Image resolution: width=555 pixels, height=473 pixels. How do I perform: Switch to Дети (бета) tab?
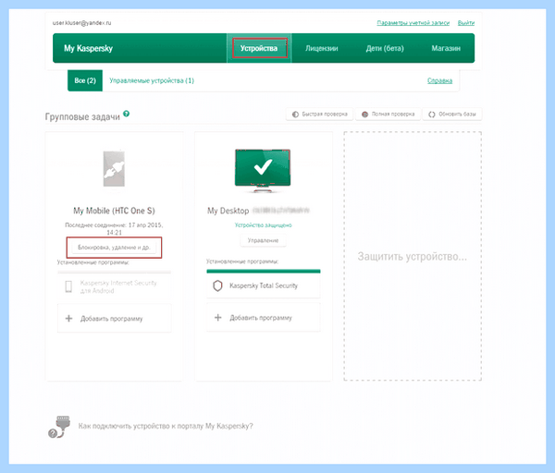pyautogui.click(x=385, y=48)
